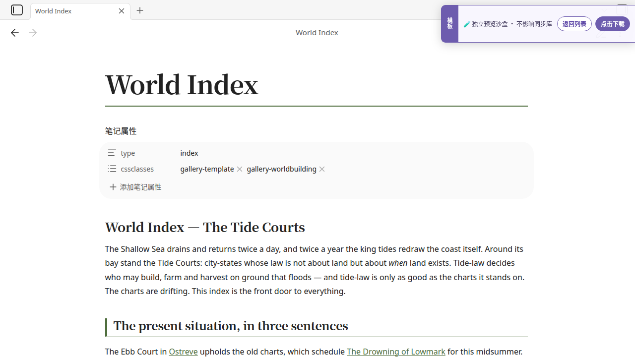Click the 模板 purple side label
The width and height of the screenshot is (635, 357).
(449, 23)
